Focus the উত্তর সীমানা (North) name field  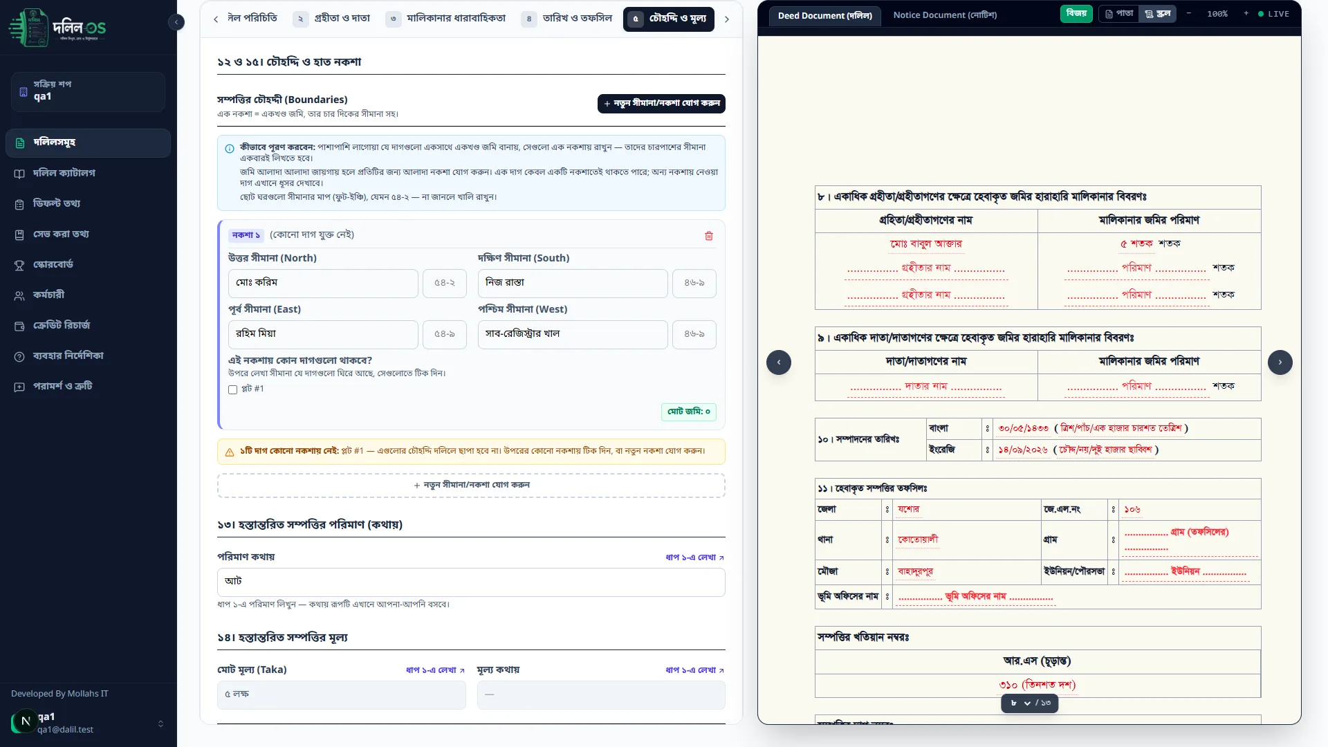pos(323,283)
